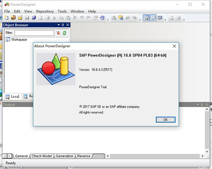Click the Delete X toolbar icon
This screenshot has width=212, height=169.
(75, 18)
